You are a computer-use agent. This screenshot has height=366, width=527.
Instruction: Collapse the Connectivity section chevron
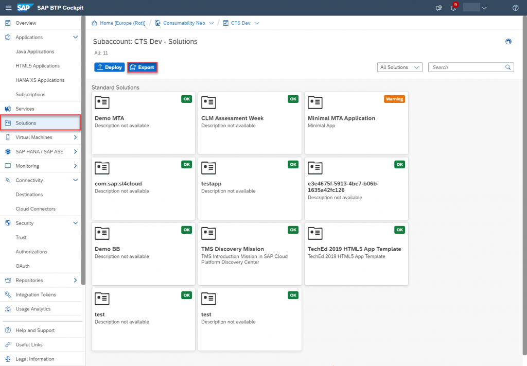(x=75, y=180)
